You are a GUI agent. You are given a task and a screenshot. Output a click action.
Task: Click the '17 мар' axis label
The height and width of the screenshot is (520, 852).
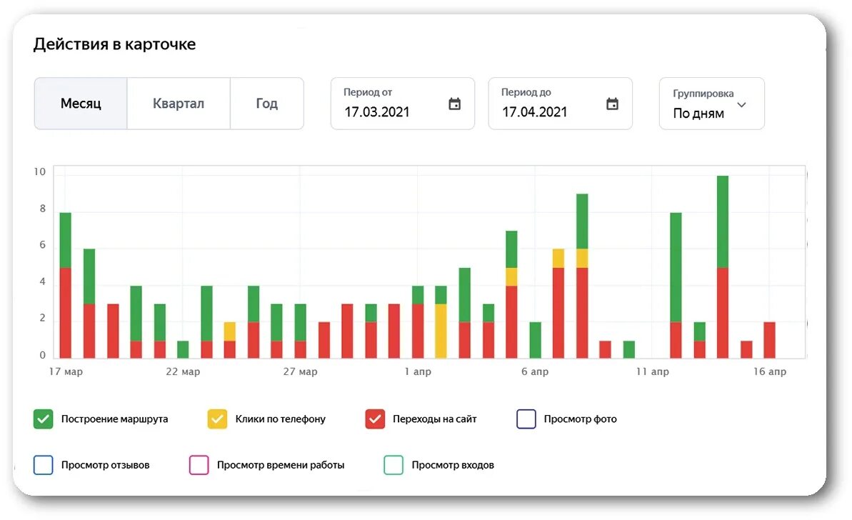pos(66,371)
